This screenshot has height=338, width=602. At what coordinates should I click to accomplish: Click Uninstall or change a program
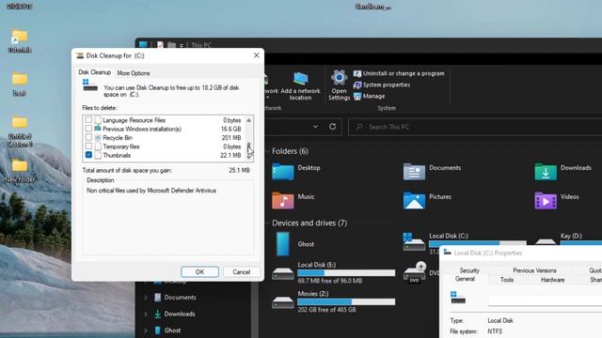pyautogui.click(x=399, y=73)
